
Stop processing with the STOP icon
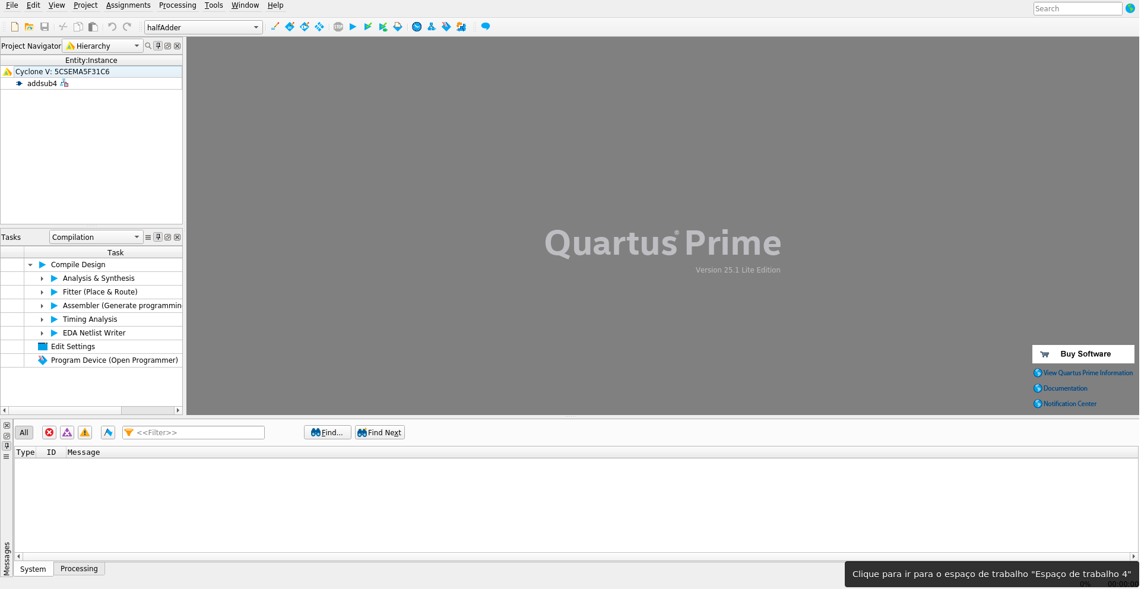[x=338, y=27]
